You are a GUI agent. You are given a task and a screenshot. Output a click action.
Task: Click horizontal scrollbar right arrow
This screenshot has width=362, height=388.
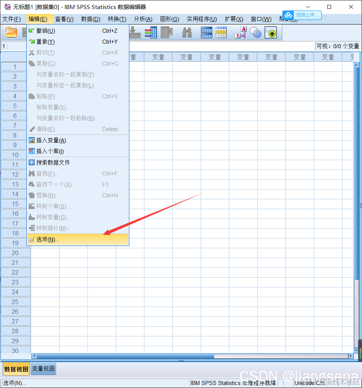[351, 356]
